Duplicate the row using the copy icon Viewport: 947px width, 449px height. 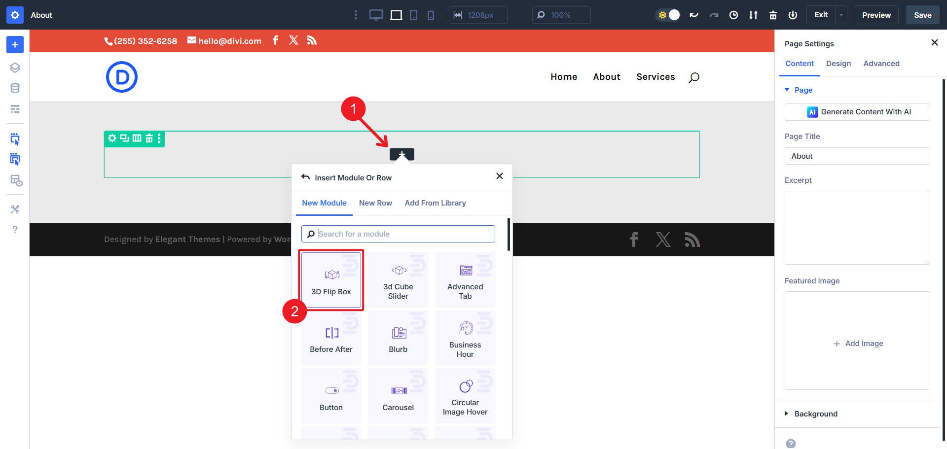[124, 138]
